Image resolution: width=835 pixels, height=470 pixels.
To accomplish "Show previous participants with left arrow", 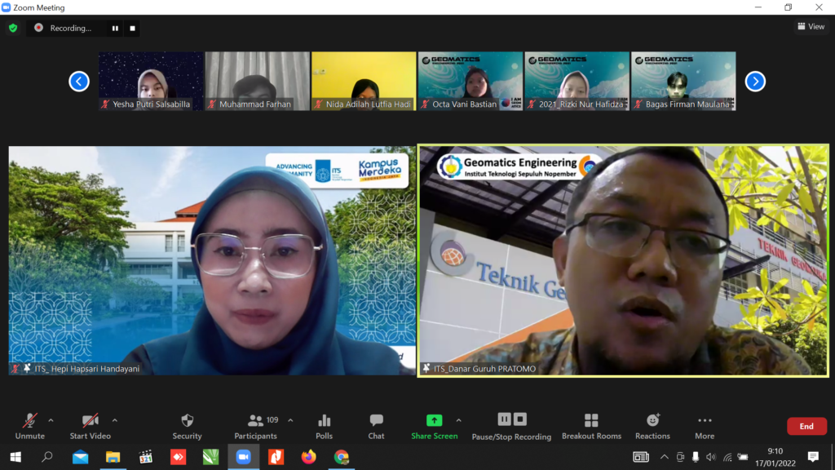I will pos(79,81).
